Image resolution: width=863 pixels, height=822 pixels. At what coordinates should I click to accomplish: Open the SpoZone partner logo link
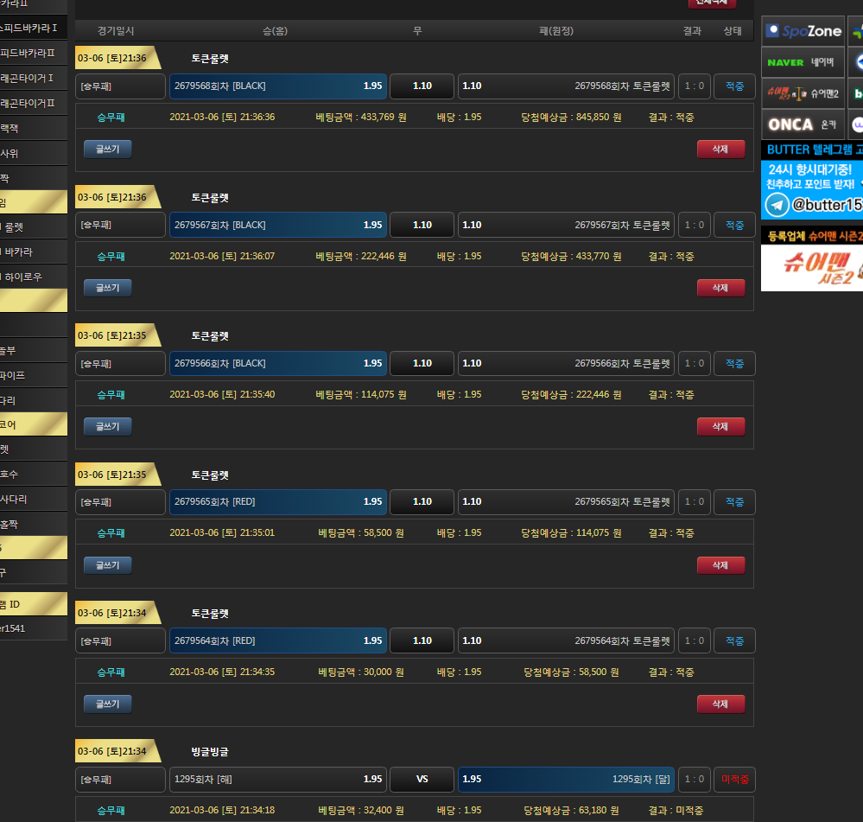coord(803,31)
